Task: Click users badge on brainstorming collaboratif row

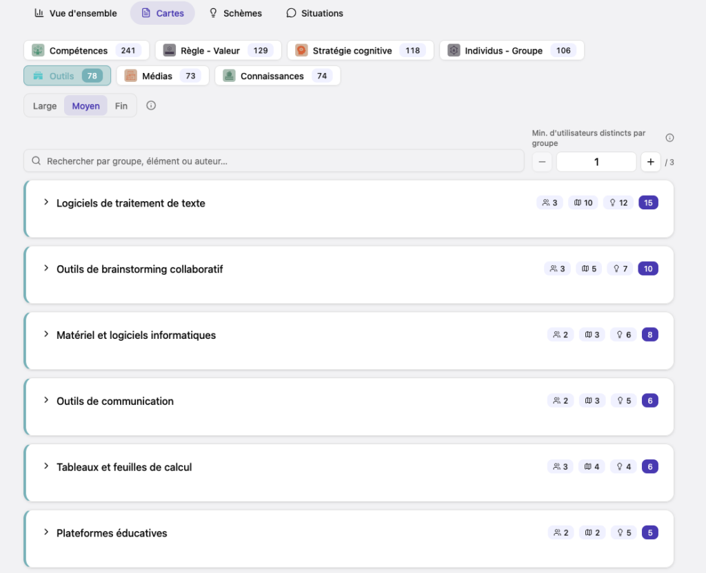Action: [557, 269]
